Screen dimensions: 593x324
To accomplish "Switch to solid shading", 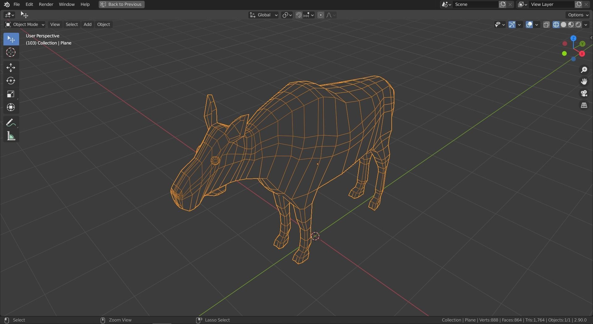I will point(563,24).
